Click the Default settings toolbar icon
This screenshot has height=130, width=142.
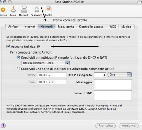pos(24,9)
